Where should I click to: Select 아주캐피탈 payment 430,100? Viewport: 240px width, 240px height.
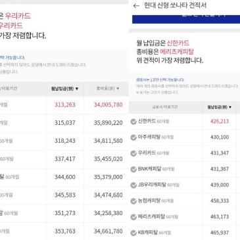pos(220,137)
